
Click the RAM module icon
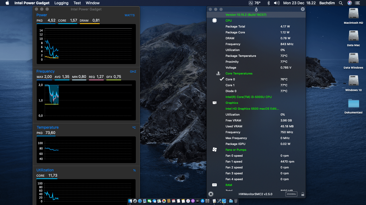(214, 185)
